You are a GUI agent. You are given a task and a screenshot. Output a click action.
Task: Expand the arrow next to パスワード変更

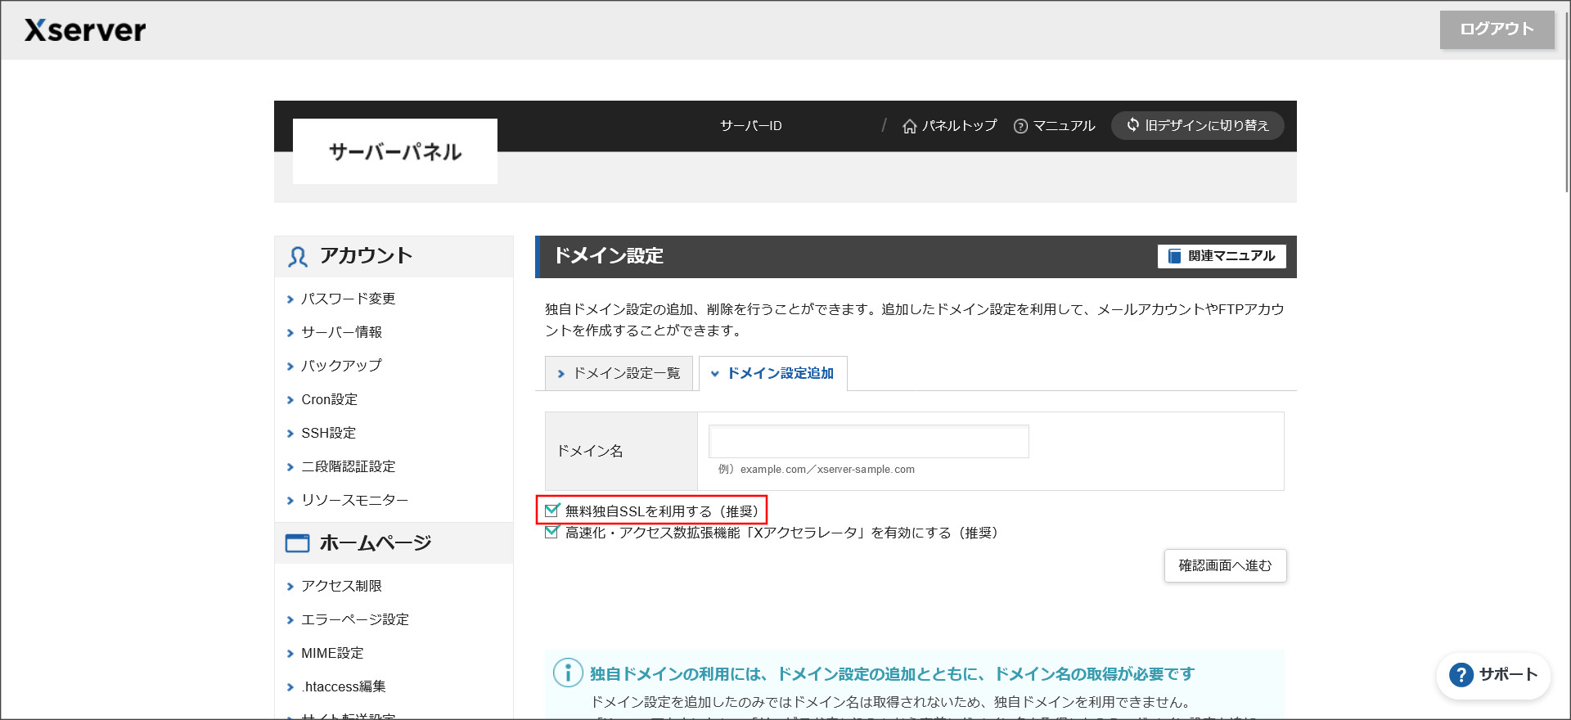(x=290, y=299)
